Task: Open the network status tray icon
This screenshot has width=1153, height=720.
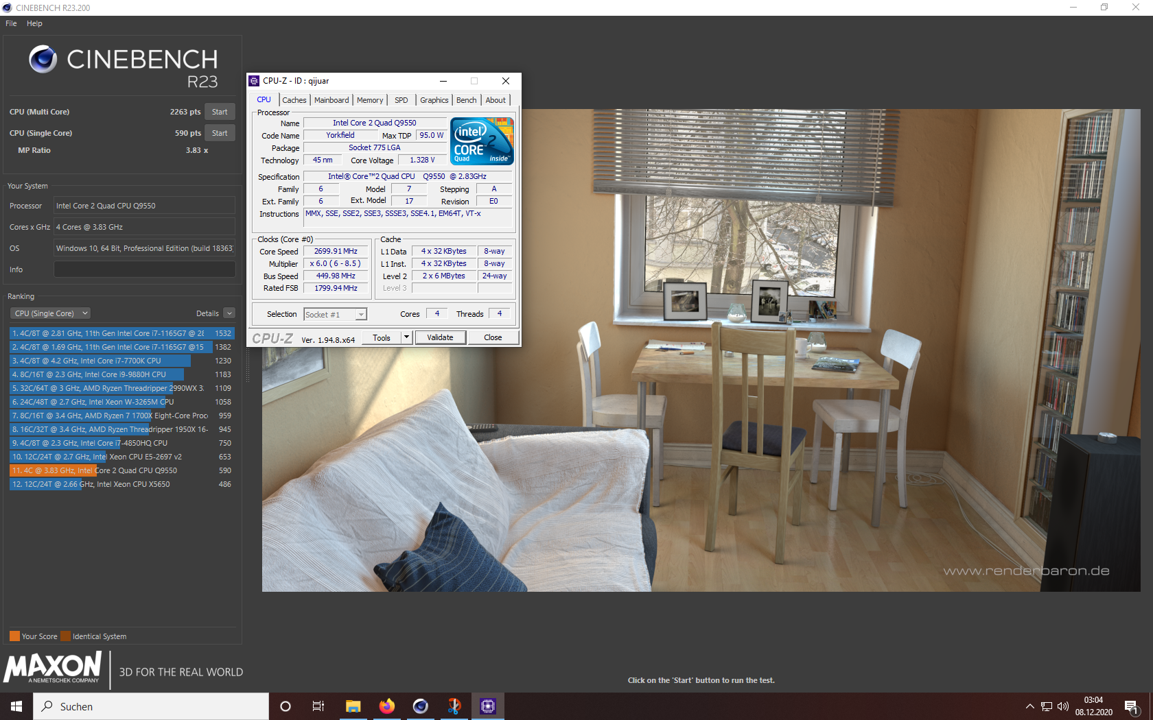Action: pyautogui.click(x=1047, y=706)
